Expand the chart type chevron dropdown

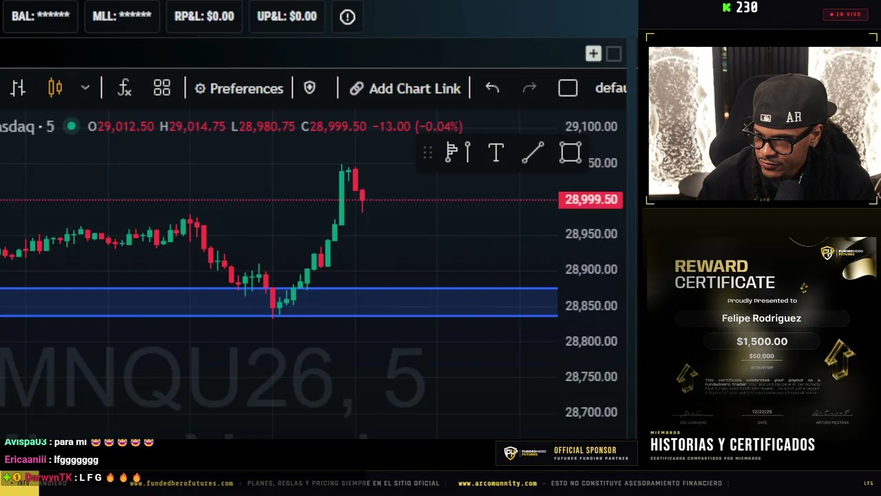pyautogui.click(x=85, y=88)
